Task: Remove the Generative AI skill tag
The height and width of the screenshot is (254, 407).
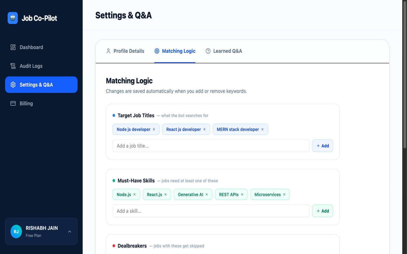Action: 207,195
